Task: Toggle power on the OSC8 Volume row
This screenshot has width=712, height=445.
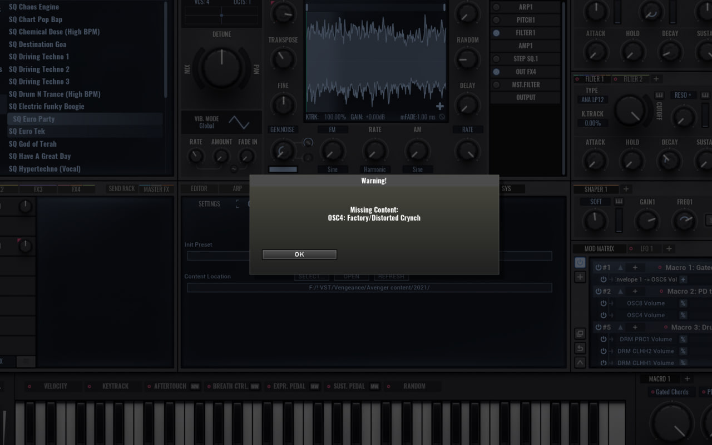Action: point(604,303)
